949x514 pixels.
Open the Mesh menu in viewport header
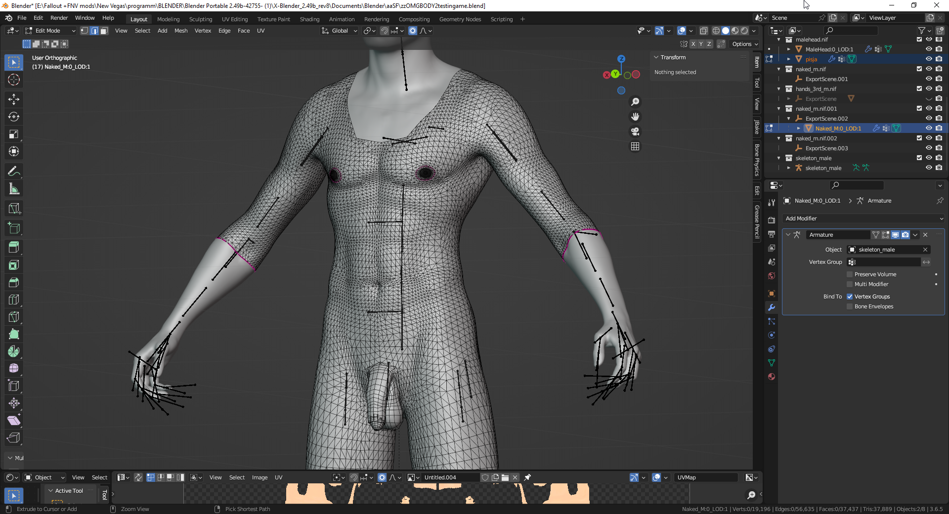point(181,31)
